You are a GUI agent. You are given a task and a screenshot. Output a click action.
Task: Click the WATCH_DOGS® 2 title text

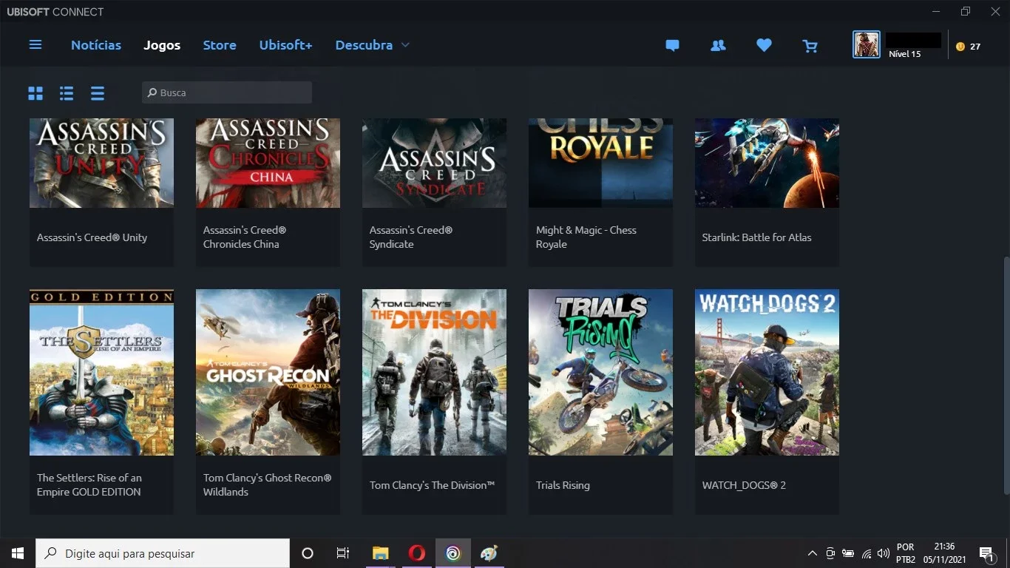coord(744,485)
